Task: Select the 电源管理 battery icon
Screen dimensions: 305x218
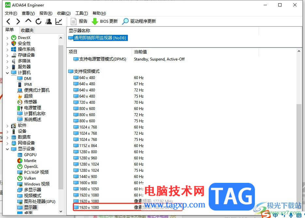Action: pos(20,108)
